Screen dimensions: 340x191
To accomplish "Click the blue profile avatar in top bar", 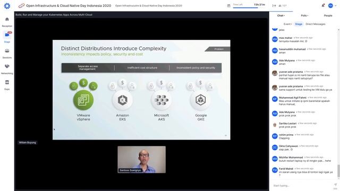I will click(x=330, y=6).
